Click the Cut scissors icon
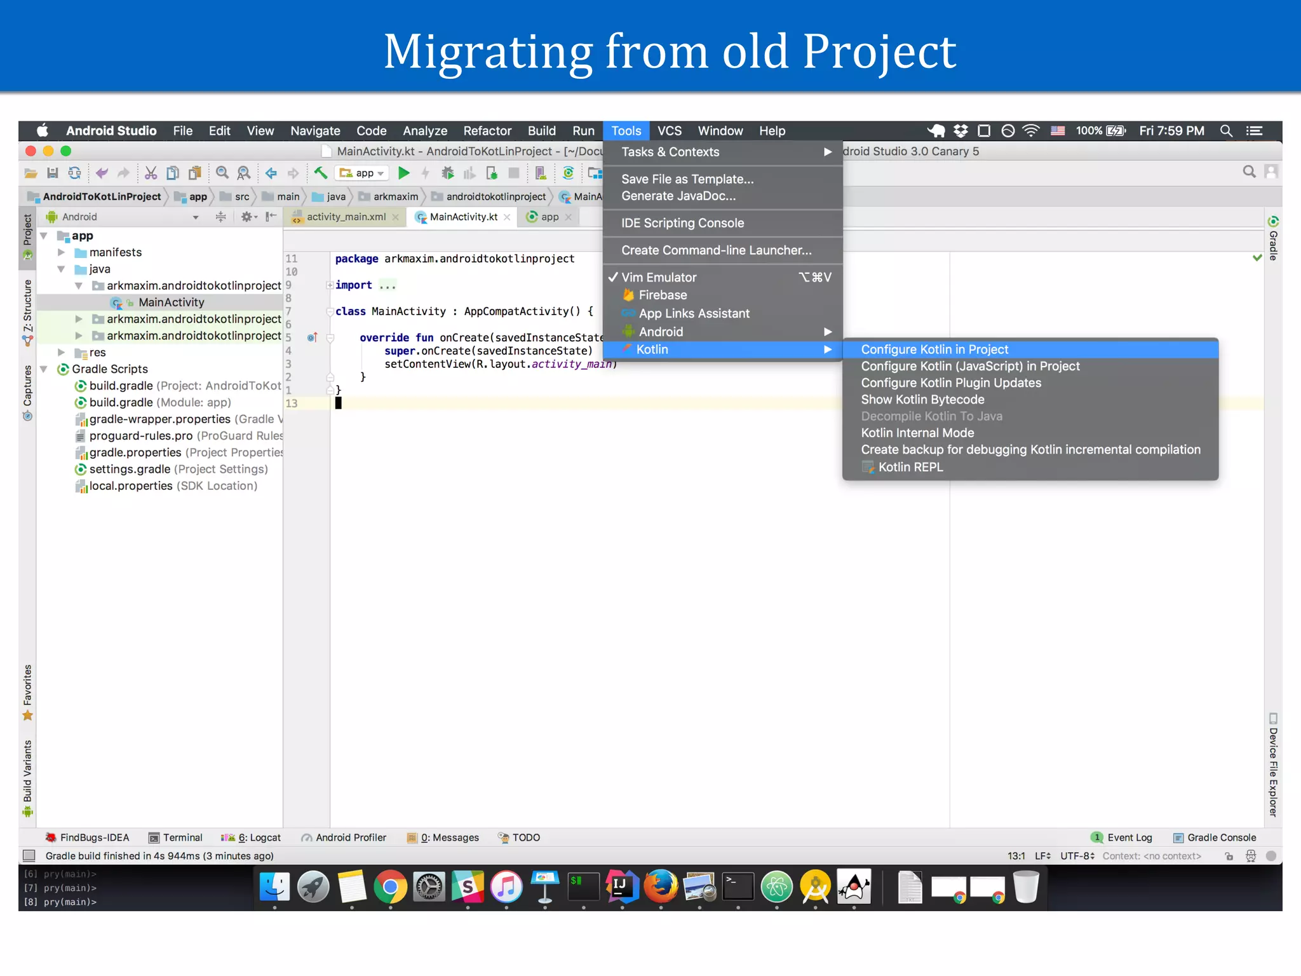 pos(151,173)
